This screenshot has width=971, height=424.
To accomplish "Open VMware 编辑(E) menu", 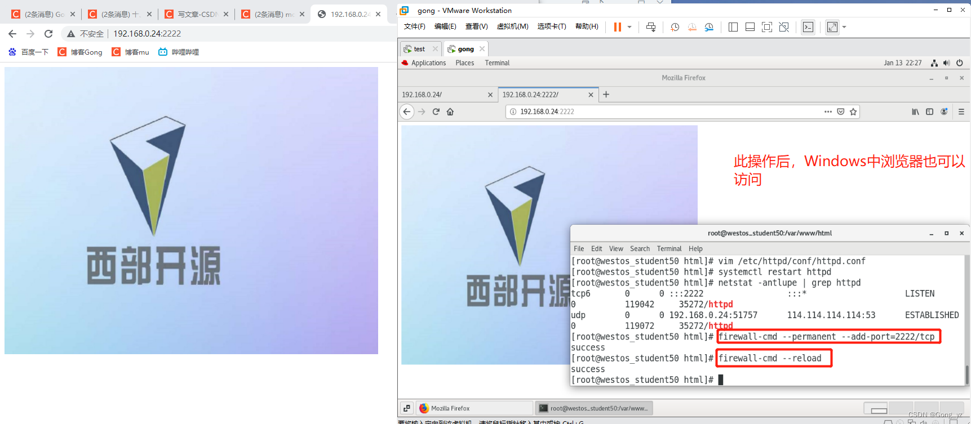I will tap(445, 26).
